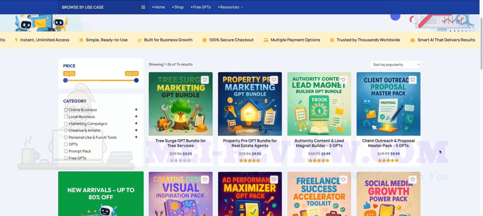Open Property Pro GPT Bundle for Real Estate Agents
This screenshot has height=216, width=483.
tap(250, 143)
